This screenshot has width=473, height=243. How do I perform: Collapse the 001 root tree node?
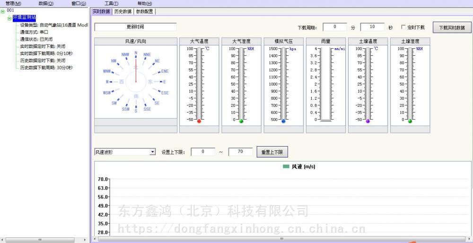[x=3, y=11]
